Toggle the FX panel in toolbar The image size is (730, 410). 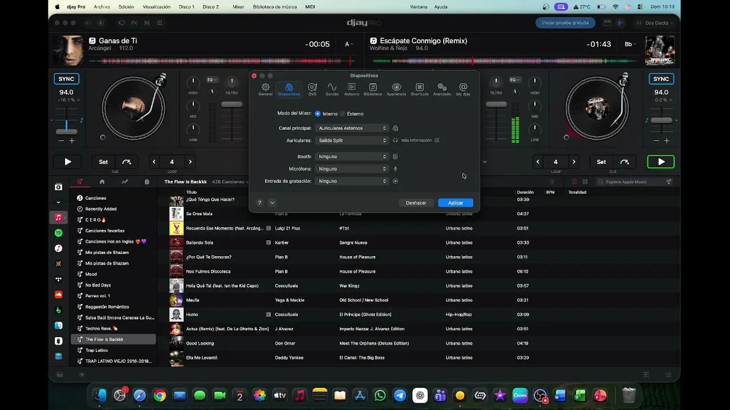click(x=134, y=23)
